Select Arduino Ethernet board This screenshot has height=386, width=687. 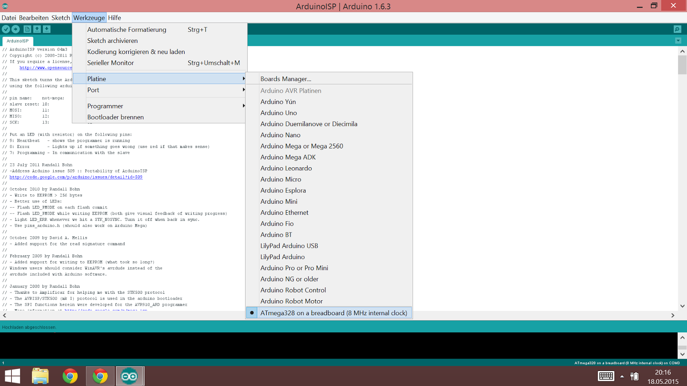tap(329, 213)
